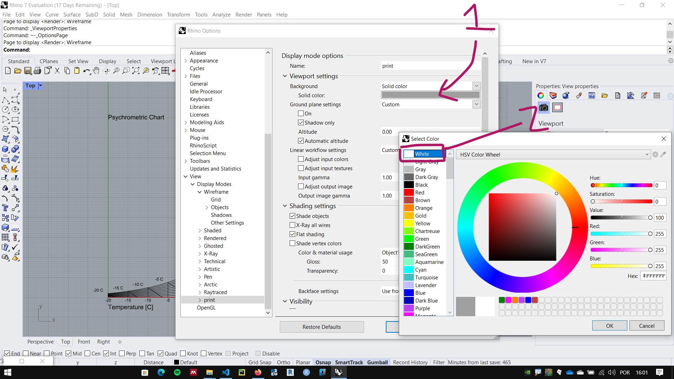Switch to the Set View toolbar tab

pos(78,61)
